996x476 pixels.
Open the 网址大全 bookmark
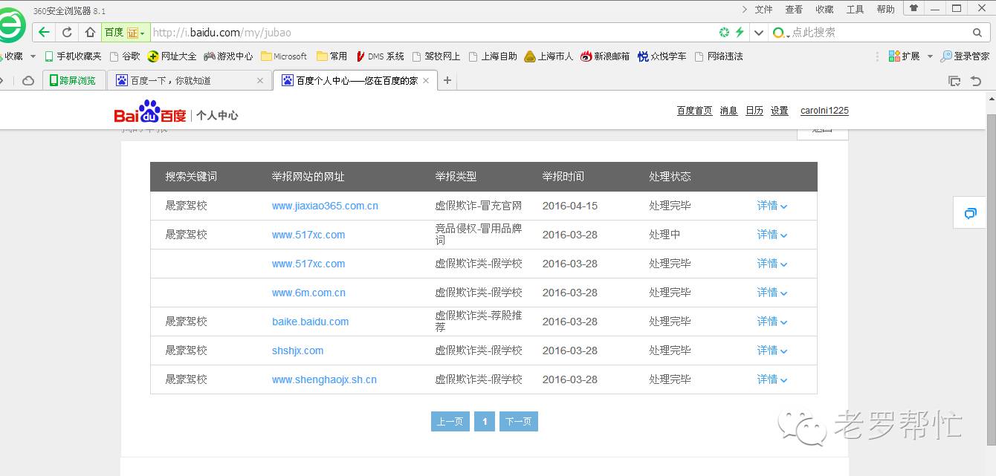[x=172, y=56]
